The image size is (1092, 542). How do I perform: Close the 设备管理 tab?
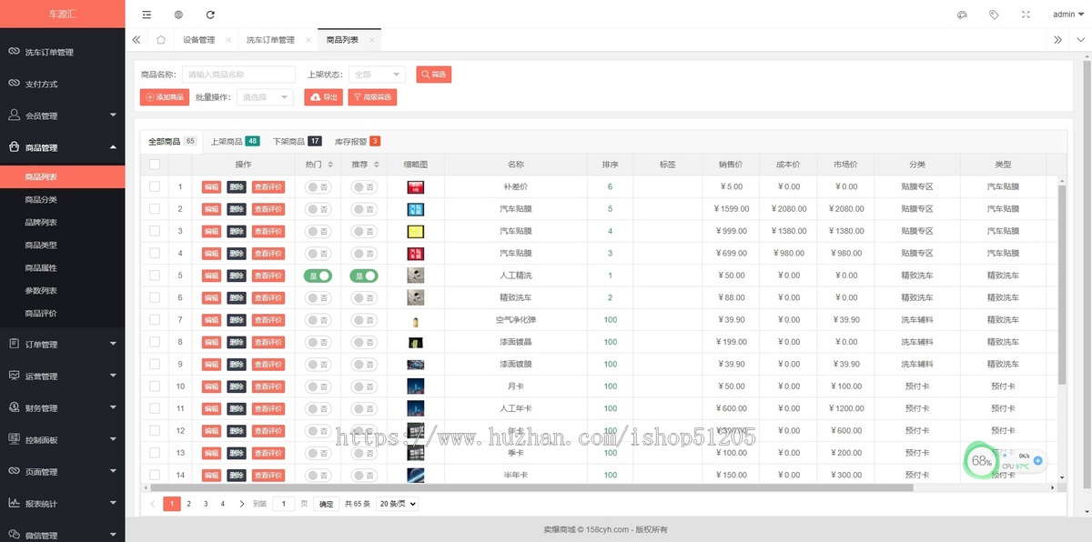tap(228, 40)
